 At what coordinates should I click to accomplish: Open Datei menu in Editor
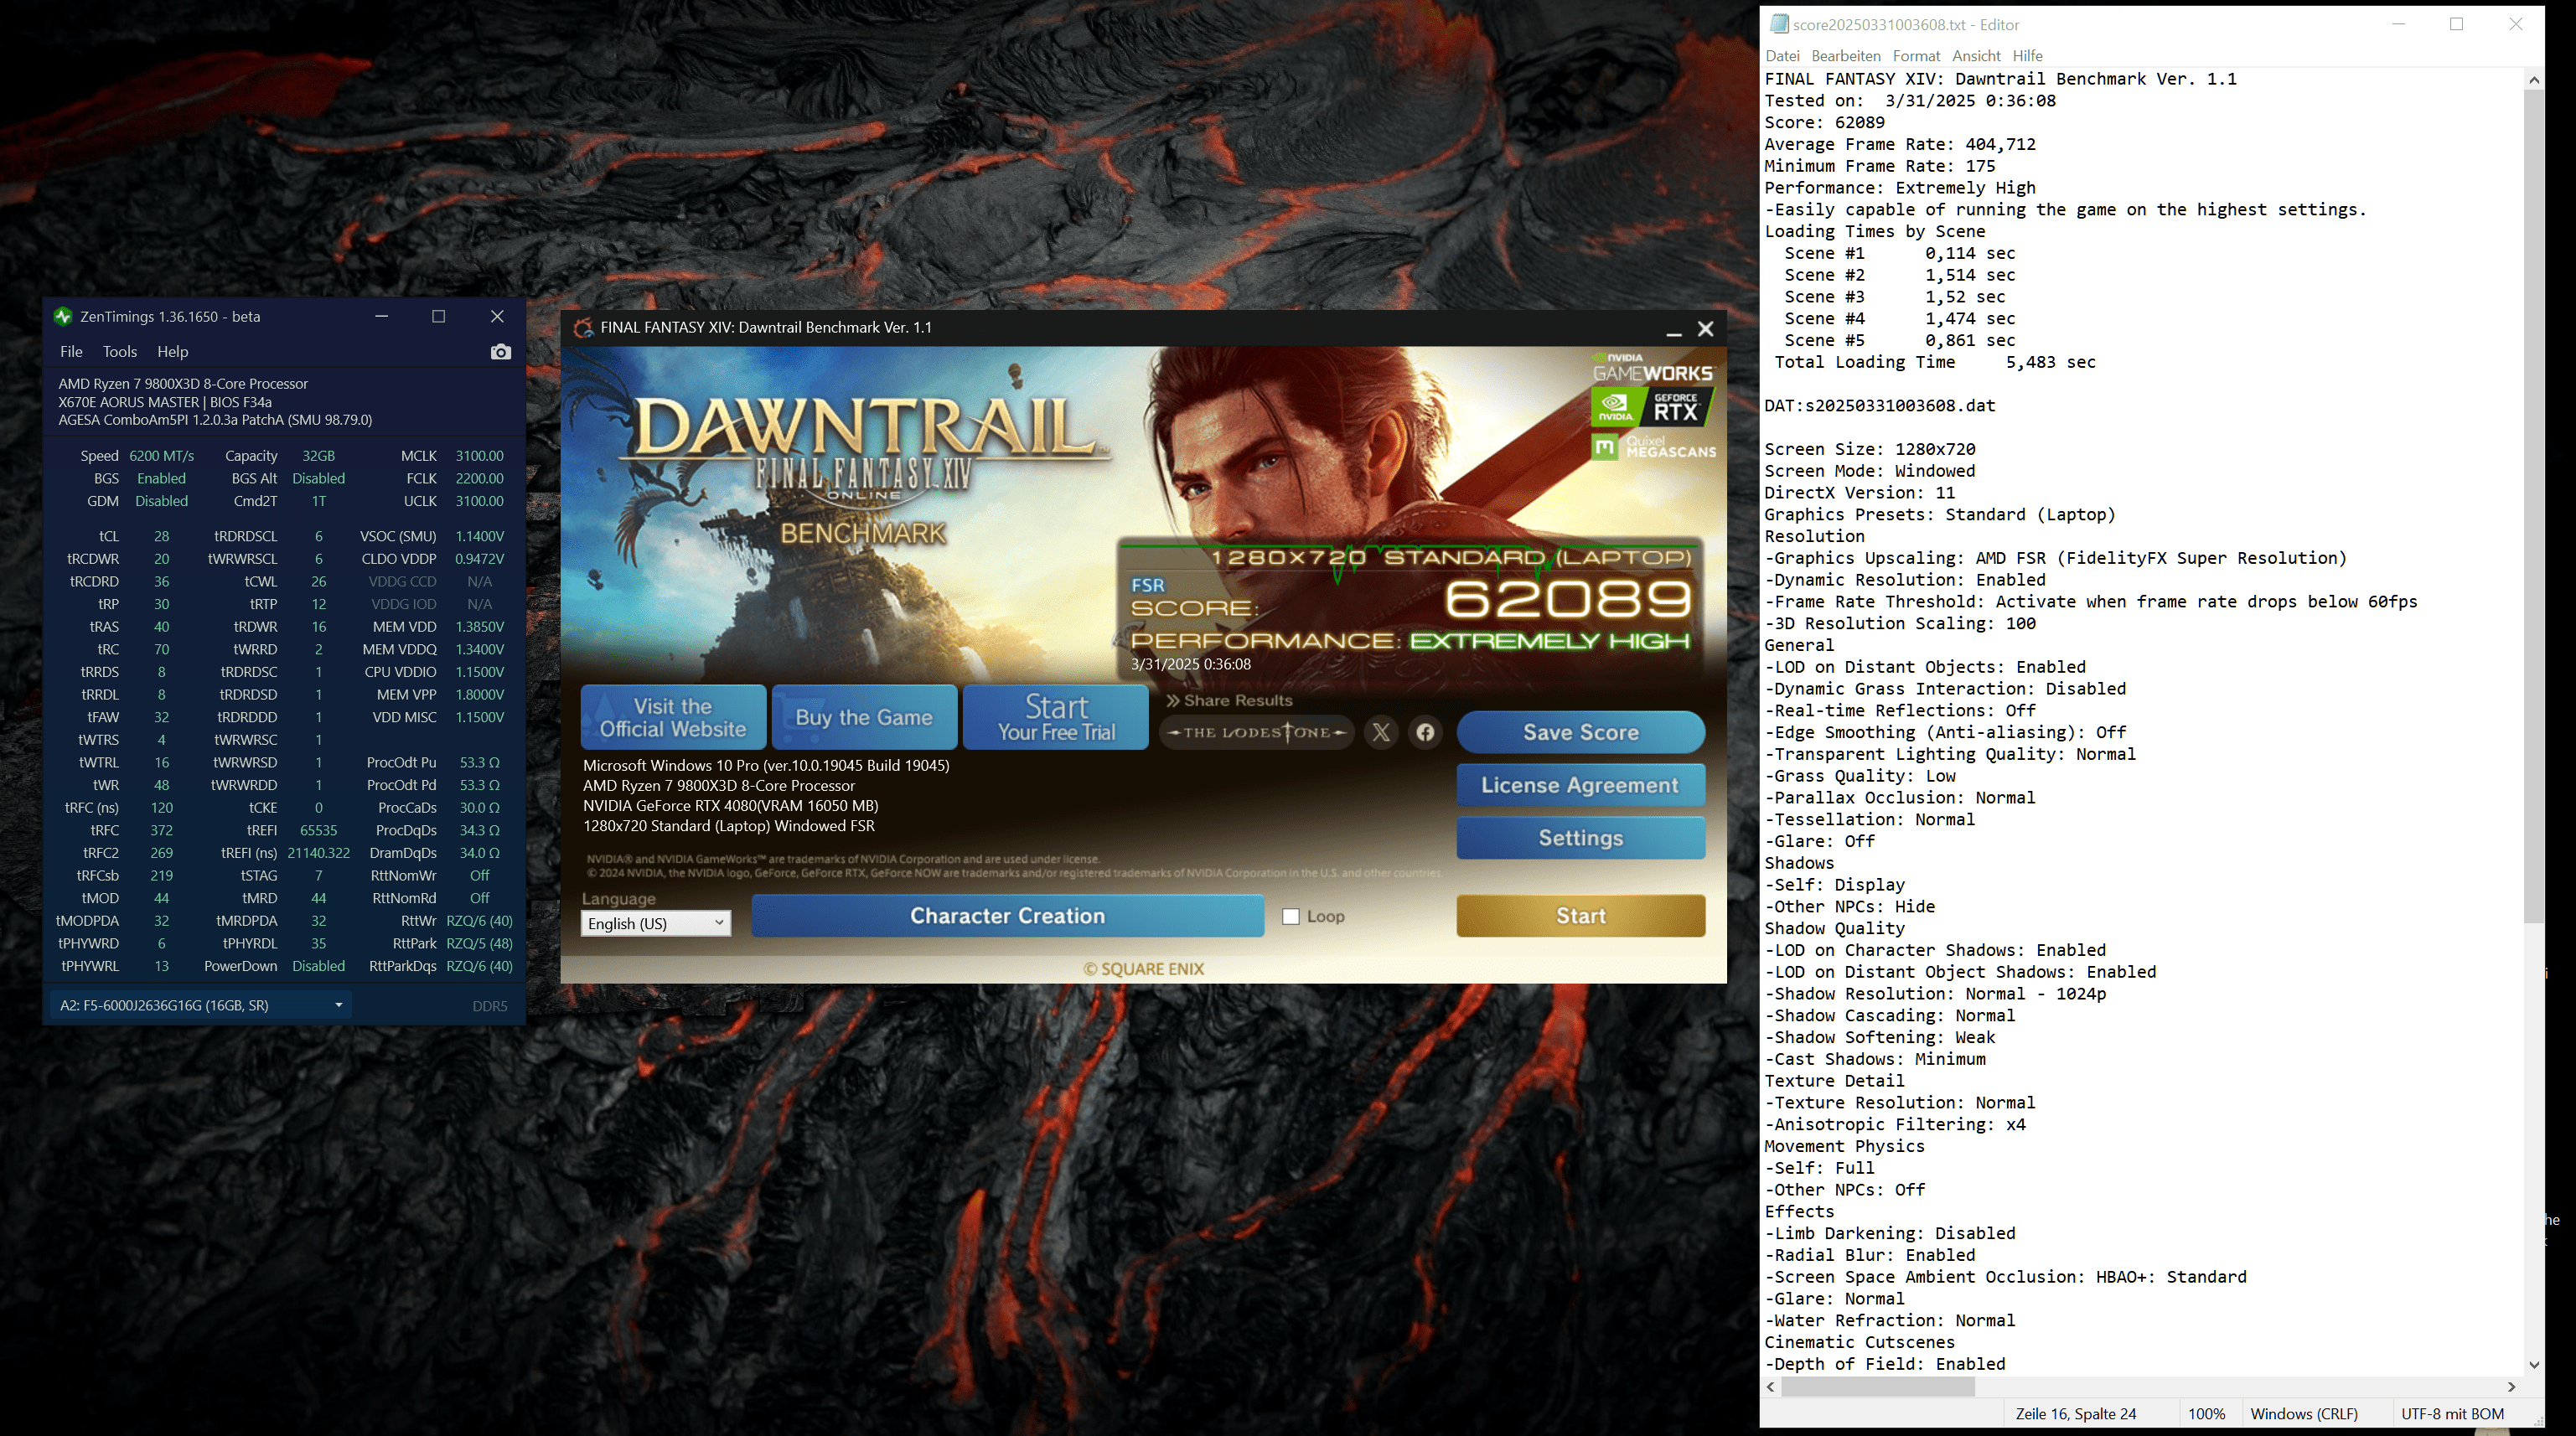(x=1782, y=56)
